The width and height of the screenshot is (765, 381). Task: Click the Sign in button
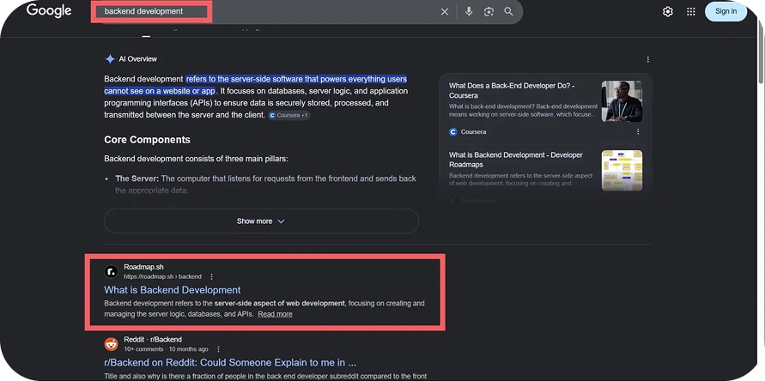(x=726, y=11)
